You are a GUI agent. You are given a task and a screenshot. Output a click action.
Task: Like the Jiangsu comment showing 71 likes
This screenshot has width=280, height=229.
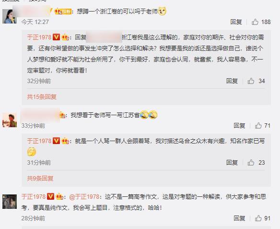tap(258, 125)
